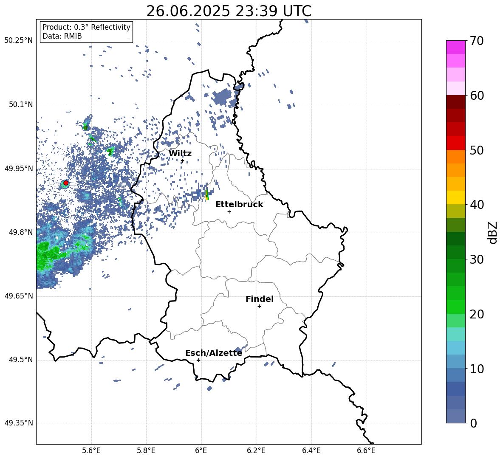Click the 6.6°E longitude label

[366, 451]
